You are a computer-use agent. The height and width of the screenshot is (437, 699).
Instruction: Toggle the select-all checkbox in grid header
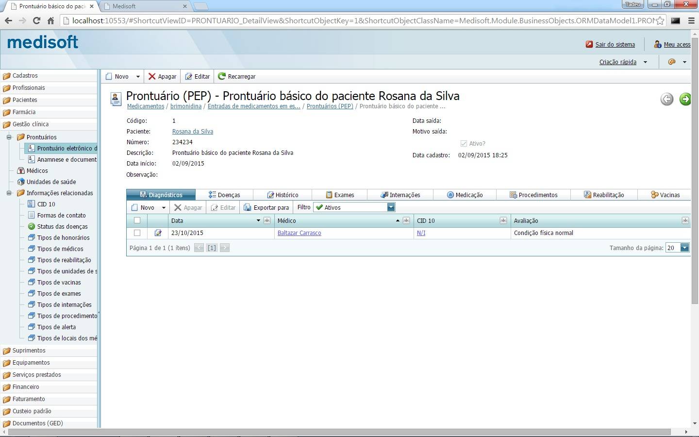pyautogui.click(x=137, y=220)
